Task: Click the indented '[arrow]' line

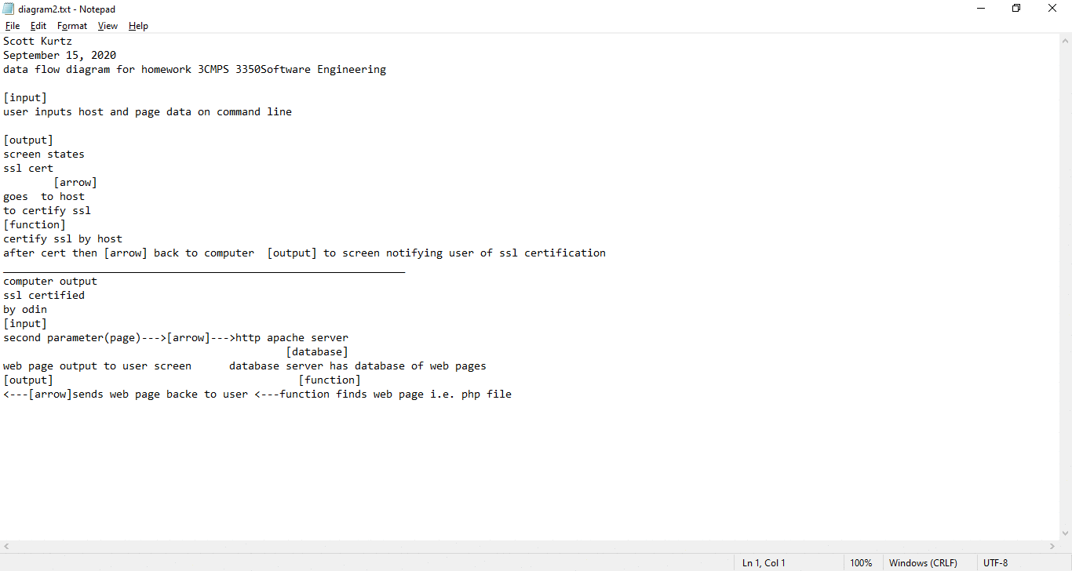Action: tap(75, 183)
